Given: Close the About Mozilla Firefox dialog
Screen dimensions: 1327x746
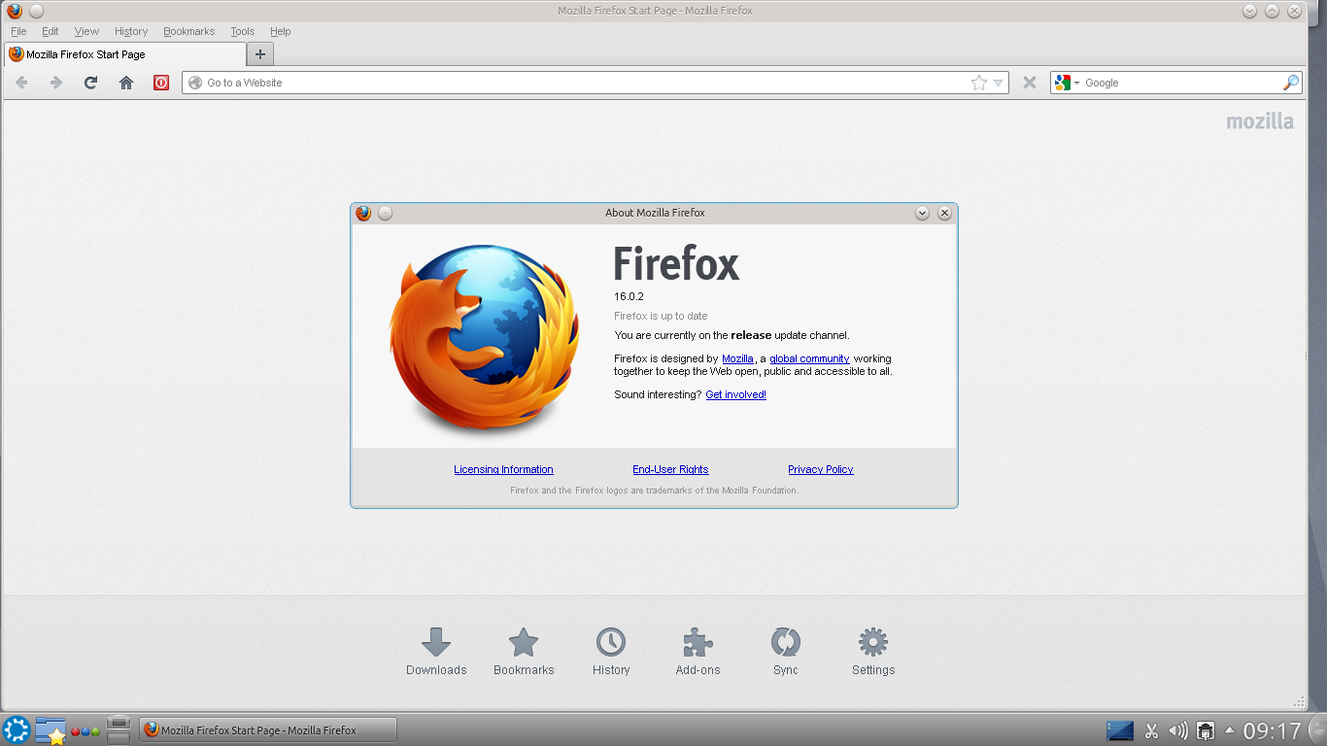Looking at the screenshot, I should [x=944, y=213].
